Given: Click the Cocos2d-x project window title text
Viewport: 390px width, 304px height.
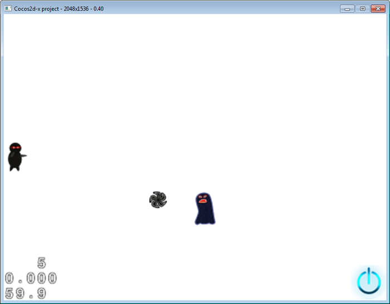Looking at the screenshot, I should (58, 9).
